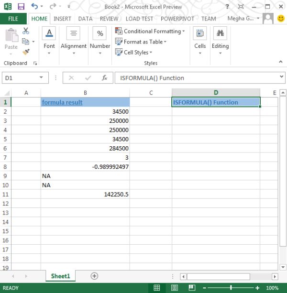Collapse the ribbon with the chevron

(x=281, y=62)
